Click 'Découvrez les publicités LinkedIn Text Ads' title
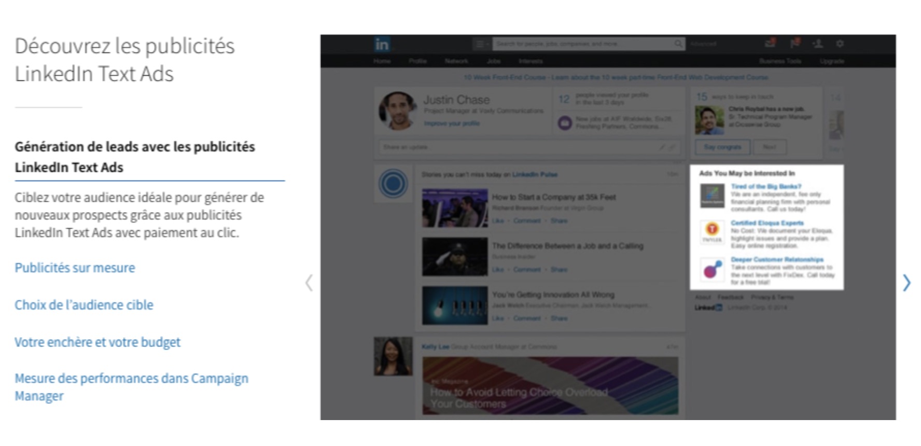921x446 pixels. [124, 60]
